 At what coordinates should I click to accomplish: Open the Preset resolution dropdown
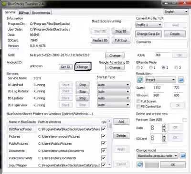pyautogui.click(x=160, y=80)
